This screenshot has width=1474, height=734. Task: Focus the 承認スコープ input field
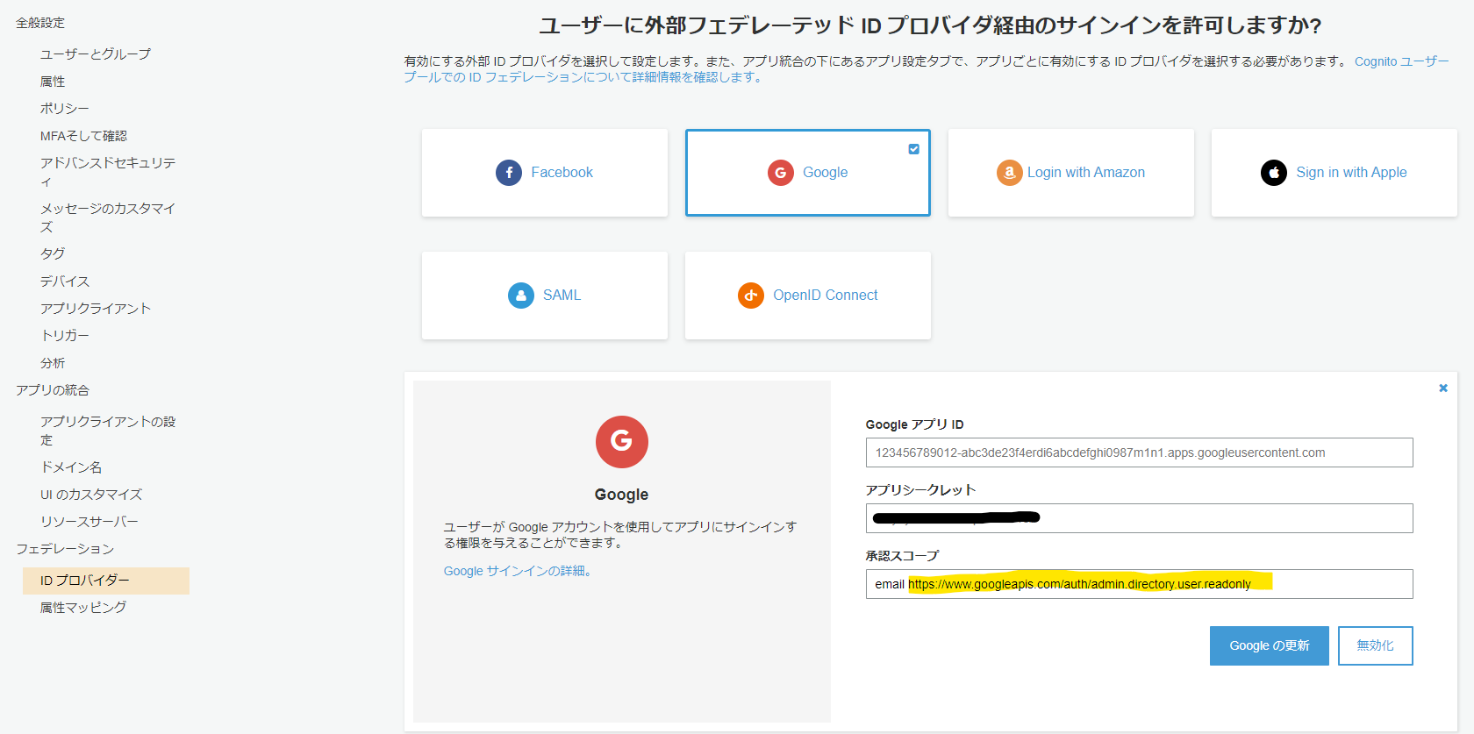tap(1140, 584)
